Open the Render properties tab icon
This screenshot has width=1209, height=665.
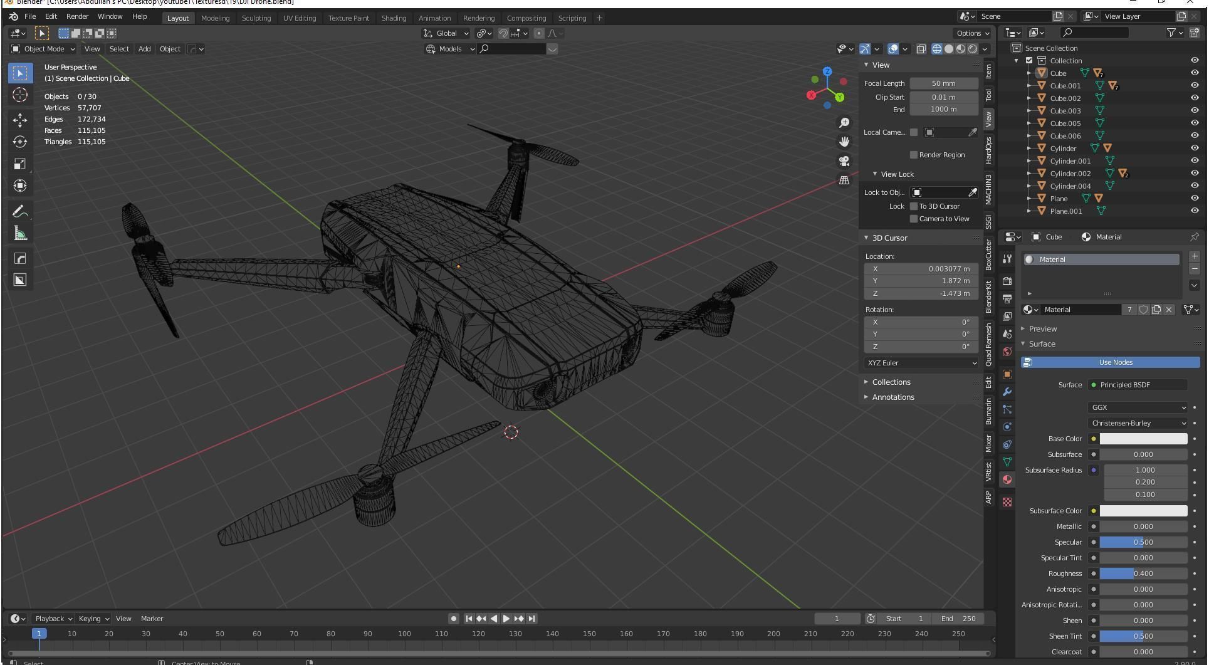[x=1007, y=281]
